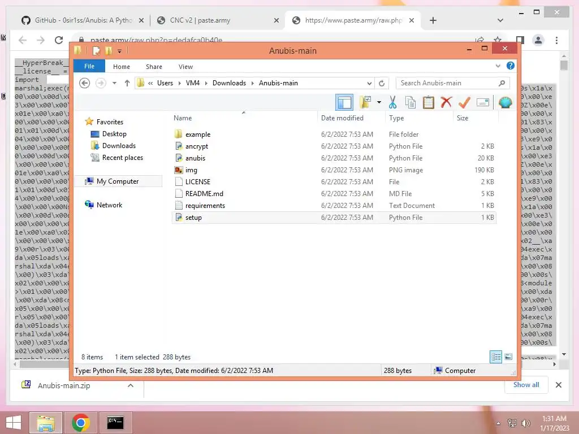Open quick access toolbar customize dropdown
The width and height of the screenshot is (579, 434).
(x=120, y=51)
